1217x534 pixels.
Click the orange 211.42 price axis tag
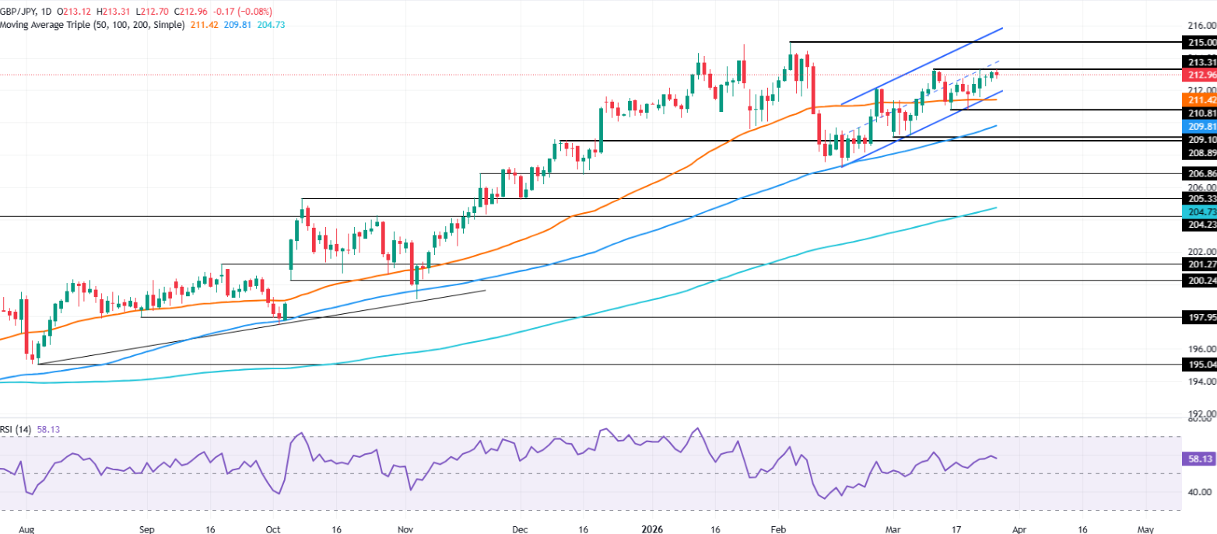coord(1198,100)
